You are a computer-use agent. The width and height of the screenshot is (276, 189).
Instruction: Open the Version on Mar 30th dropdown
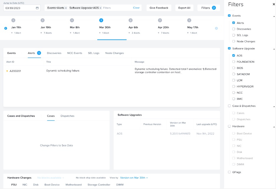[134, 178]
